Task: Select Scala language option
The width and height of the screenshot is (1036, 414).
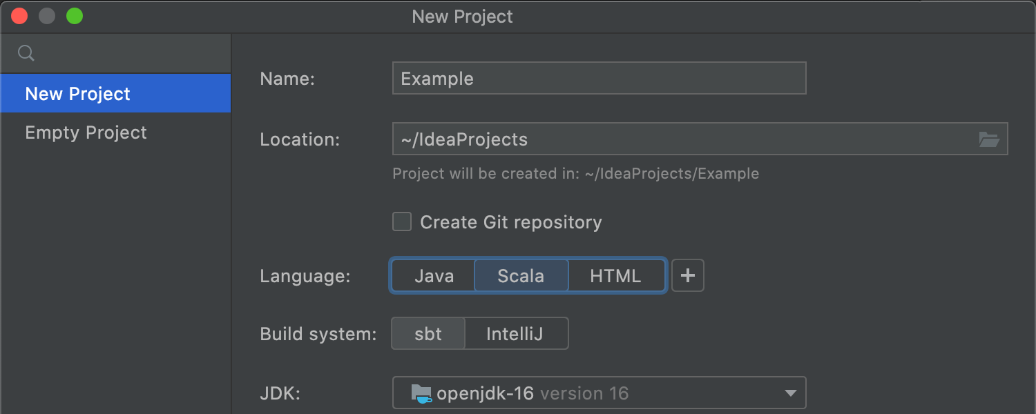Action: [521, 276]
